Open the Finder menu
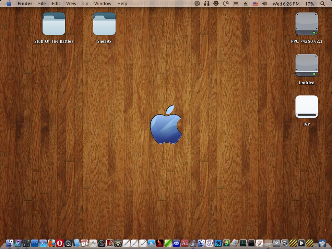 [25, 4]
